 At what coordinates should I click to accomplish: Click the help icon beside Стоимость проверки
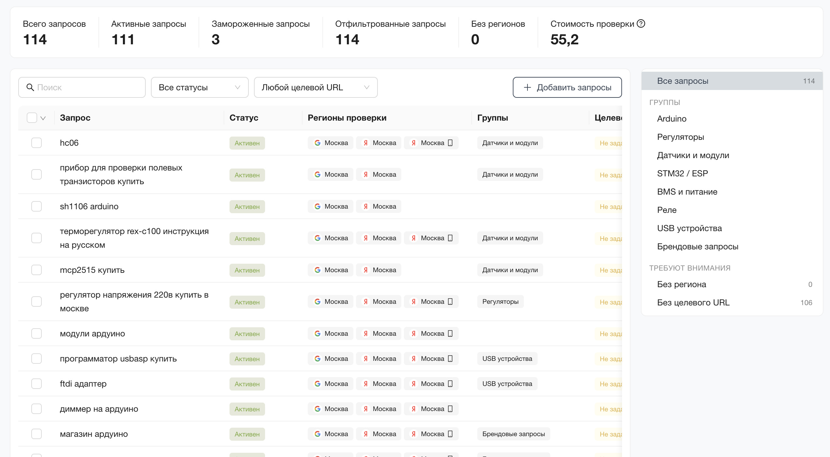pyautogui.click(x=641, y=24)
